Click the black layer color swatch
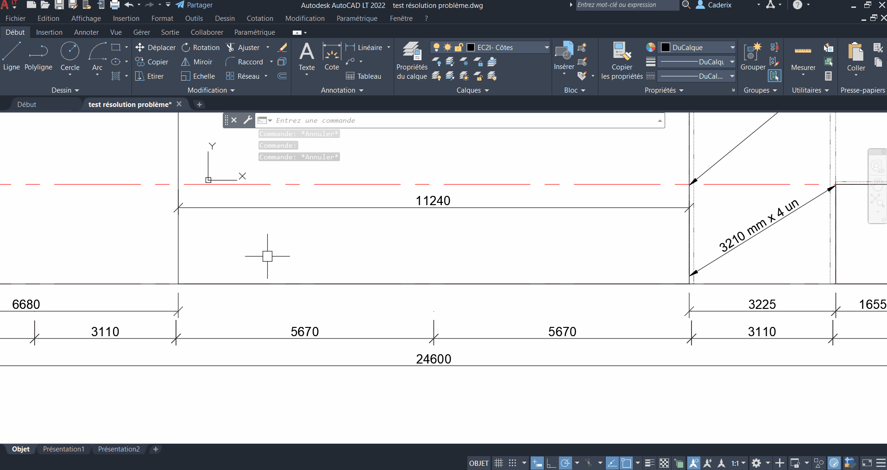The height and width of the screenshot is (470, 887). pyautogui.click(x=471, y=47)
